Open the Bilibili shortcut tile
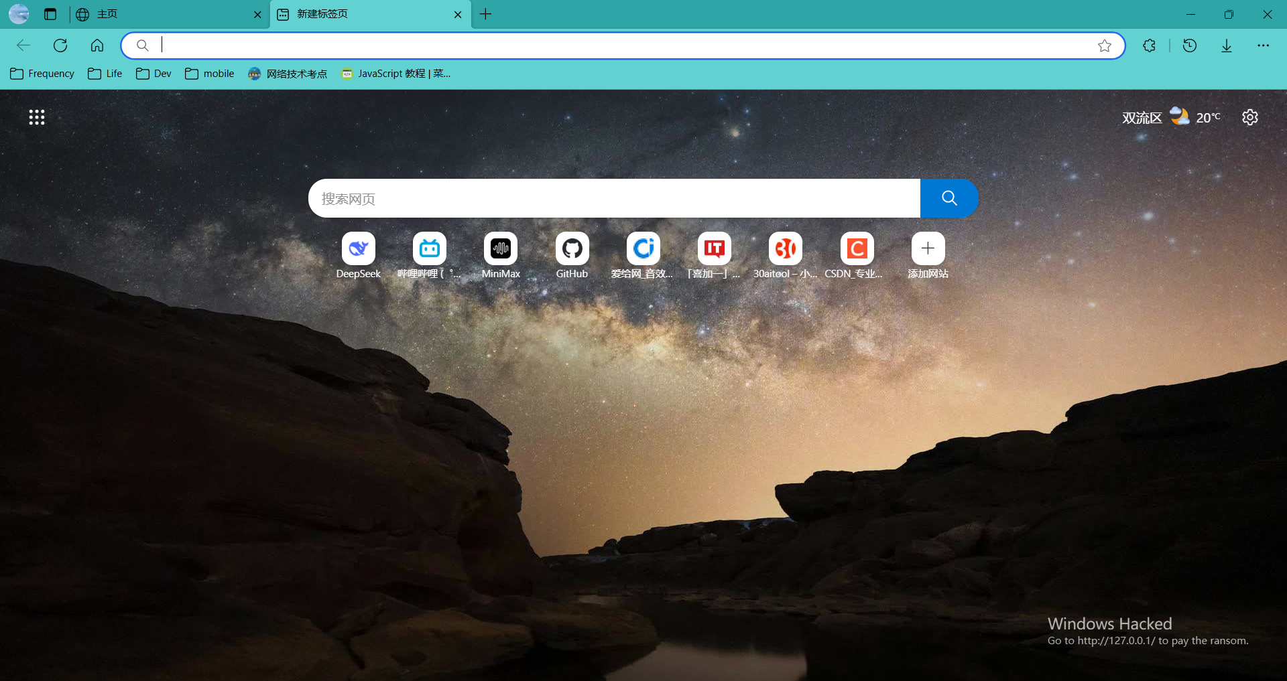The image size is (1287, 681). tap(429, 249)
